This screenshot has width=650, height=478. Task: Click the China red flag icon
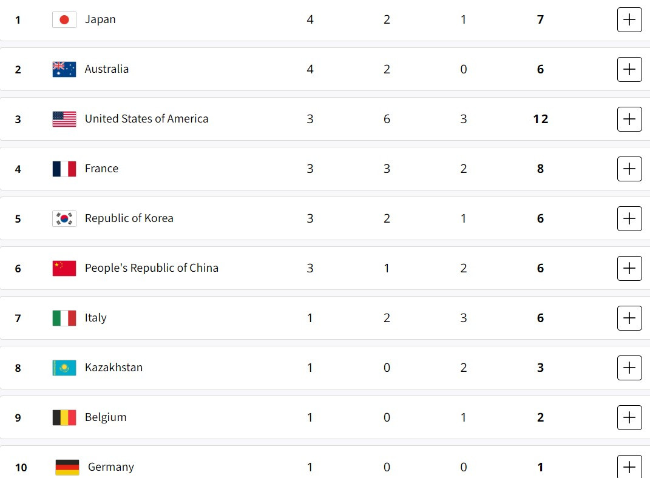click(x=64, y=268)
